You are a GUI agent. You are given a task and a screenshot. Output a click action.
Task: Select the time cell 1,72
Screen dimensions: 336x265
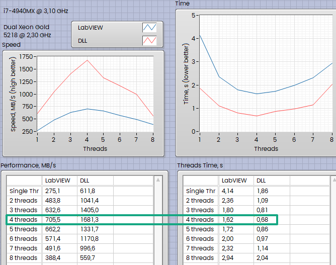pyautogui.click(x=236, y=229)
